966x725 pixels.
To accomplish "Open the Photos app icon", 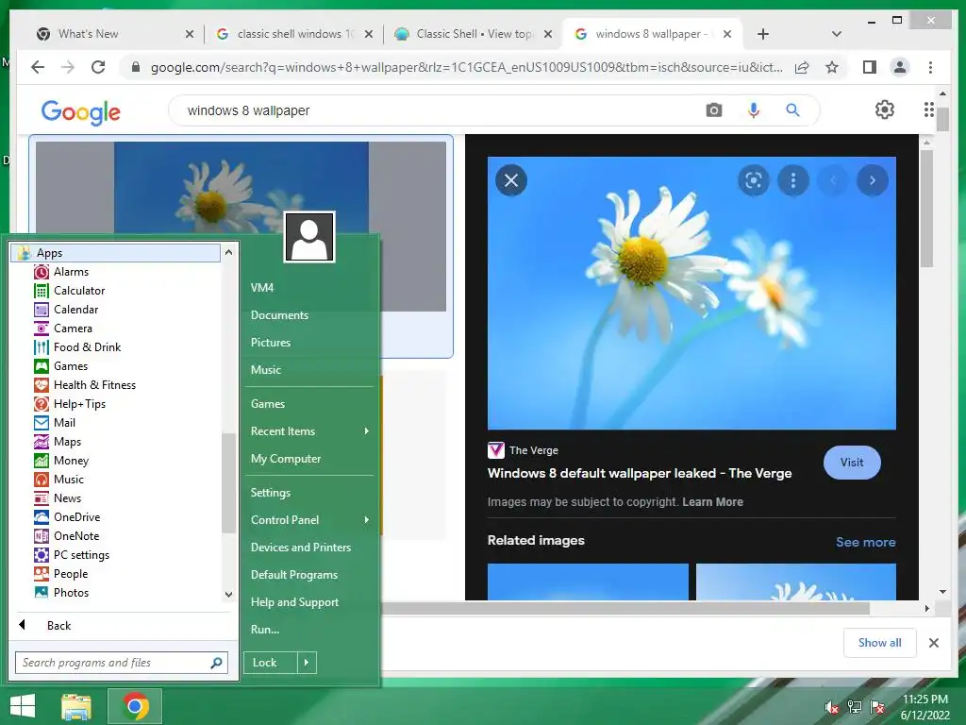I will pos(42,593).
